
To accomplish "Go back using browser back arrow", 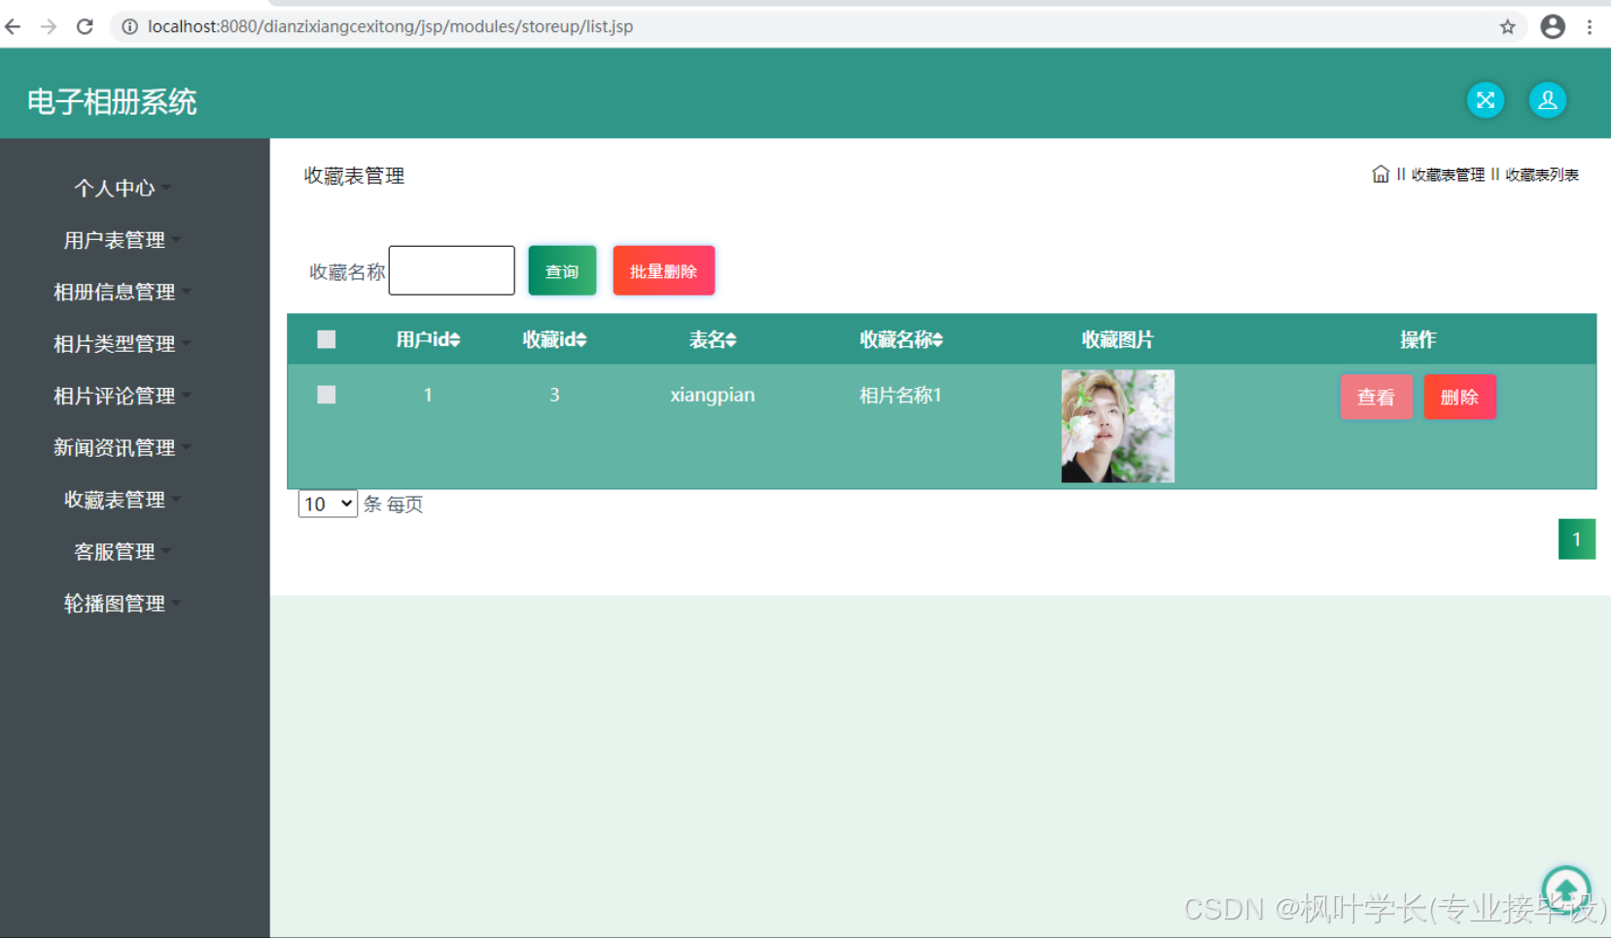I will [13, 26].
